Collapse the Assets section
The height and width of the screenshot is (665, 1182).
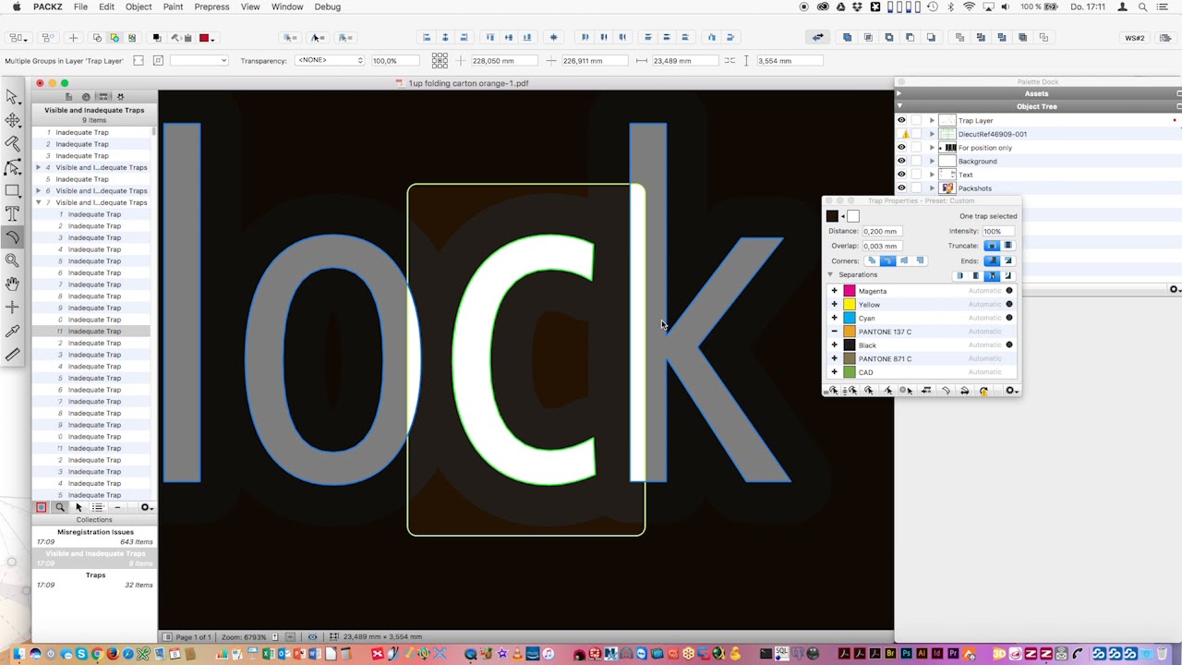[x=899, y=93]
